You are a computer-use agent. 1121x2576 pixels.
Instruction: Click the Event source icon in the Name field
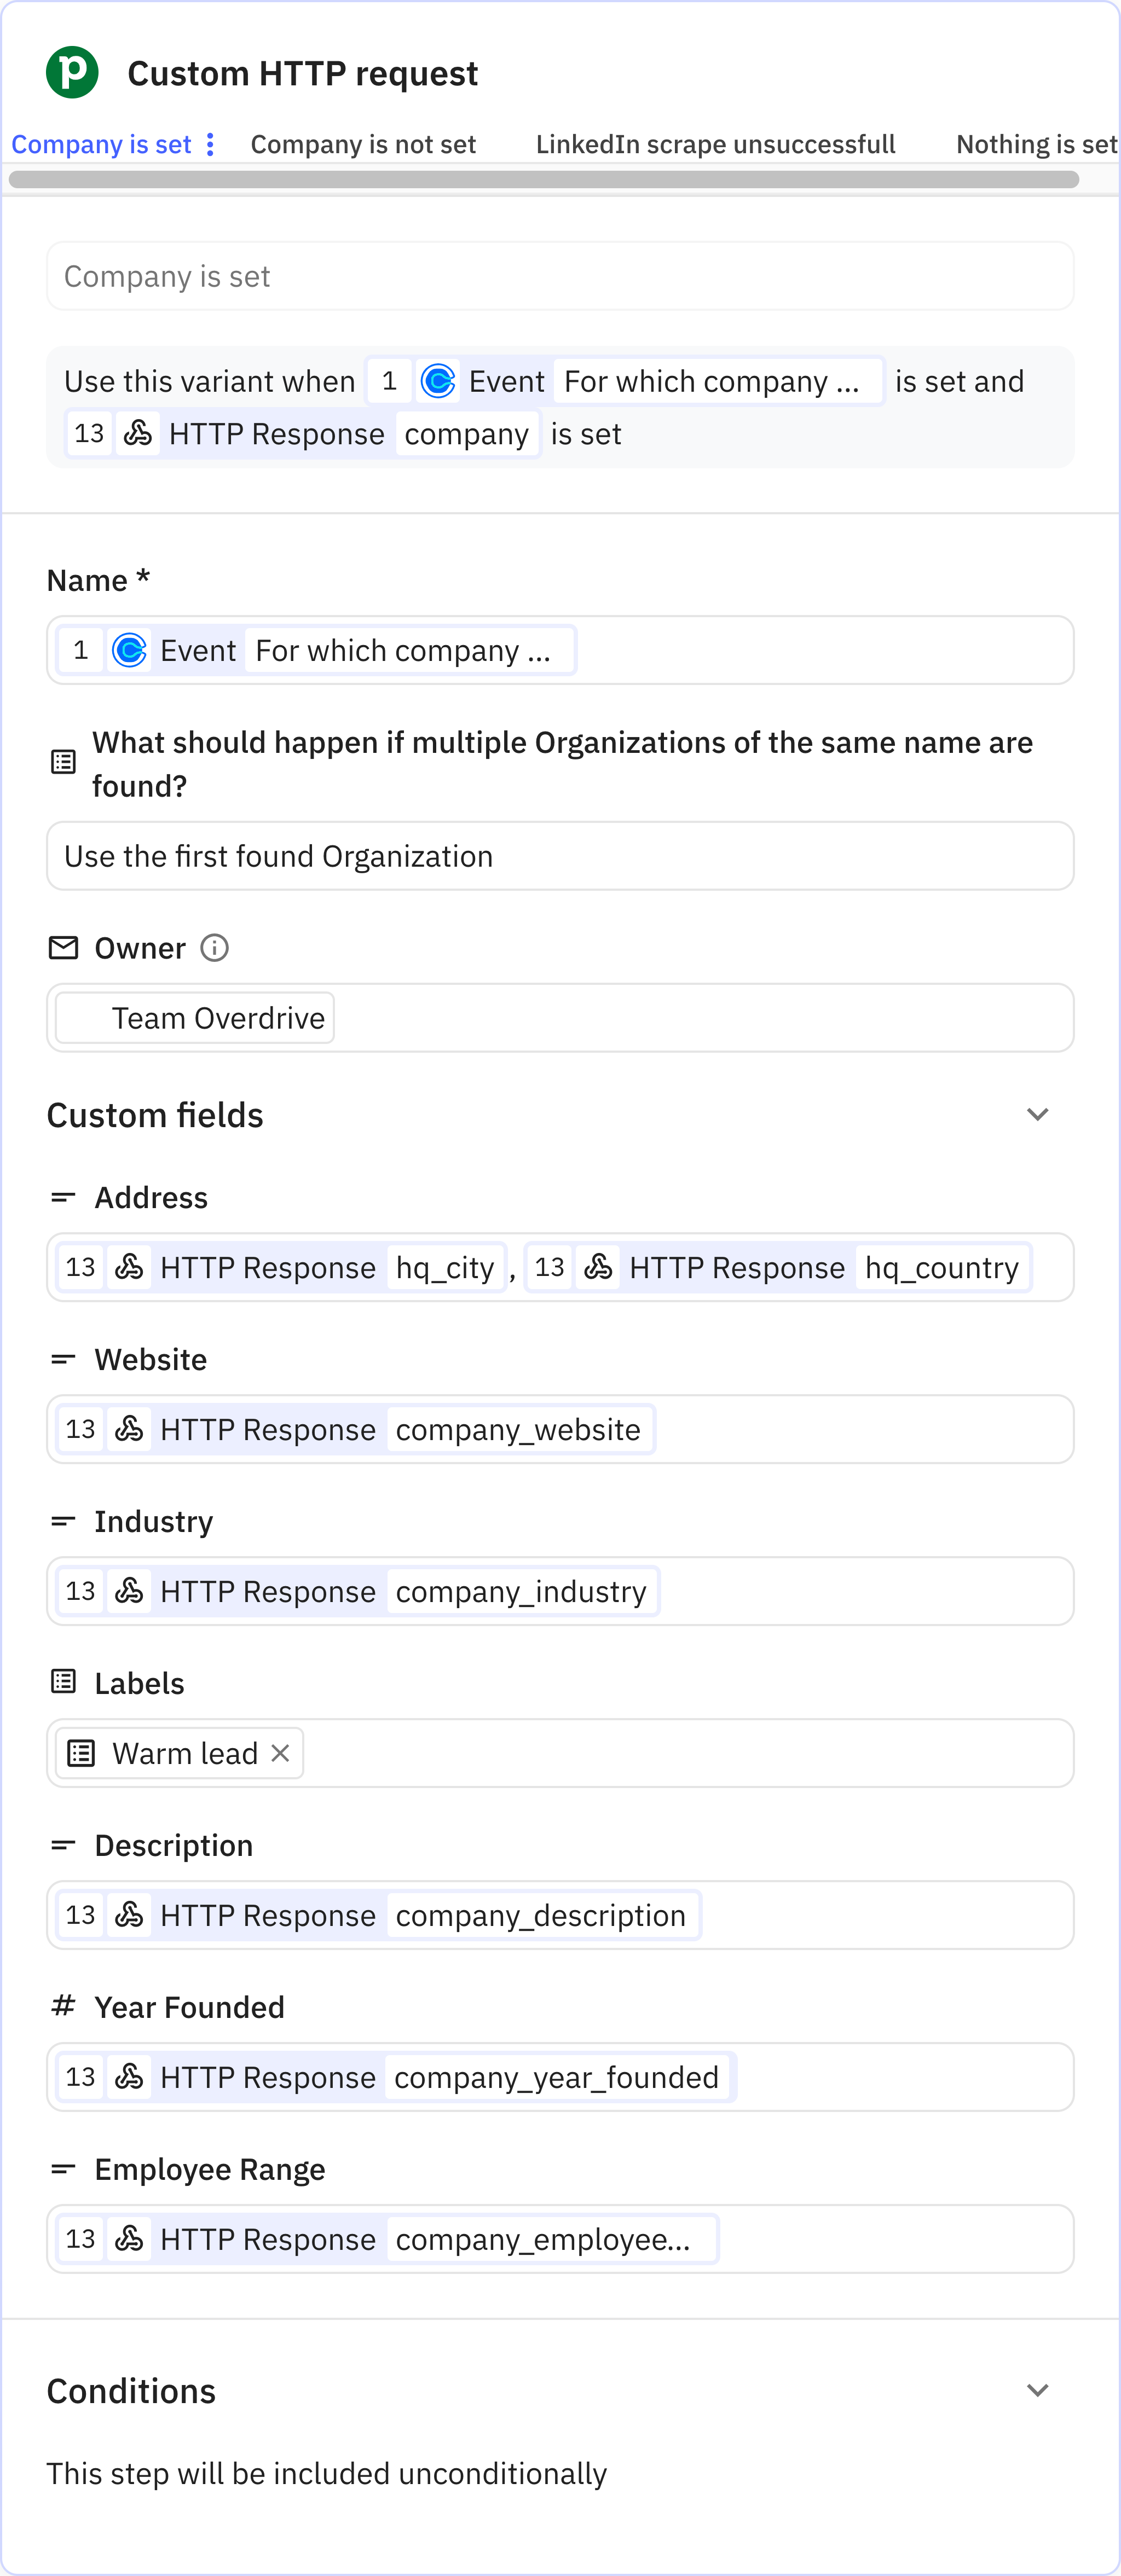(x=131, y=650)
